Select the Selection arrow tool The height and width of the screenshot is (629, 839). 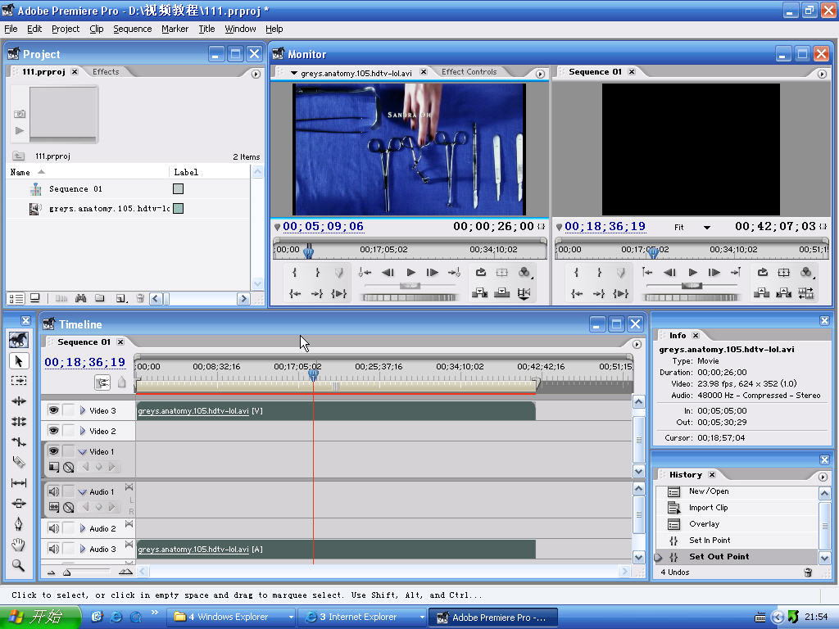(19, 361)
